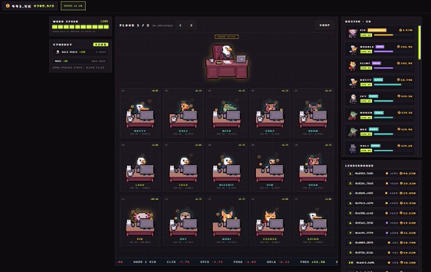Click Fig's avatar in the roster
The height and width of the screenshot is (272, 431).
352,33
